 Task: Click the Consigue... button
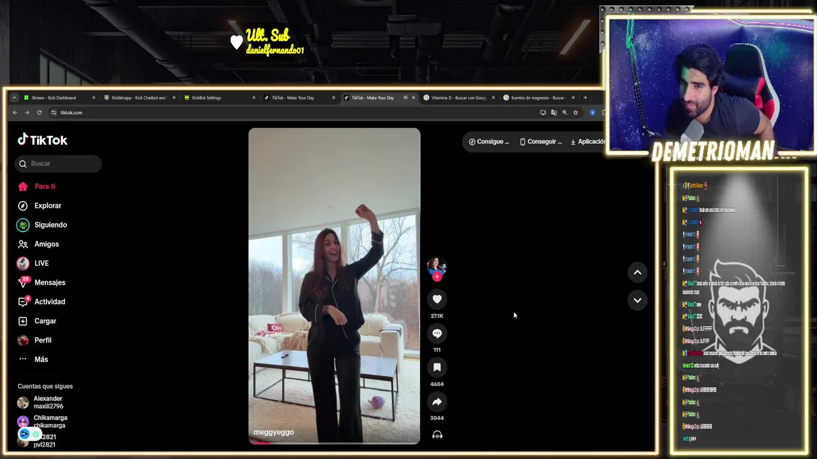coord(489,142)
